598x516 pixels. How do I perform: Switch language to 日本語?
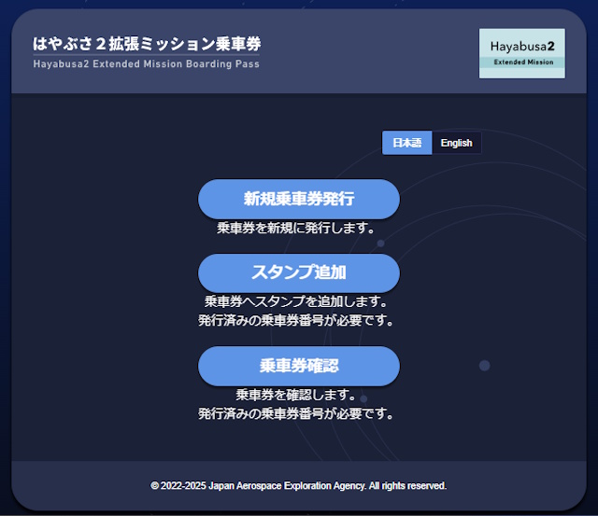tap(407, 143)
